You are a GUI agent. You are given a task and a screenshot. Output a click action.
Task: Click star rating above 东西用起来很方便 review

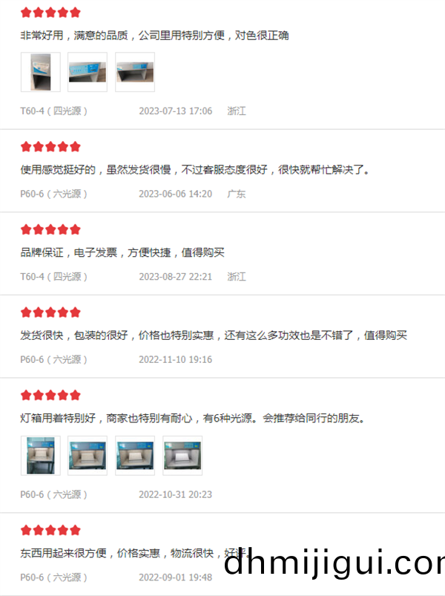50,530
